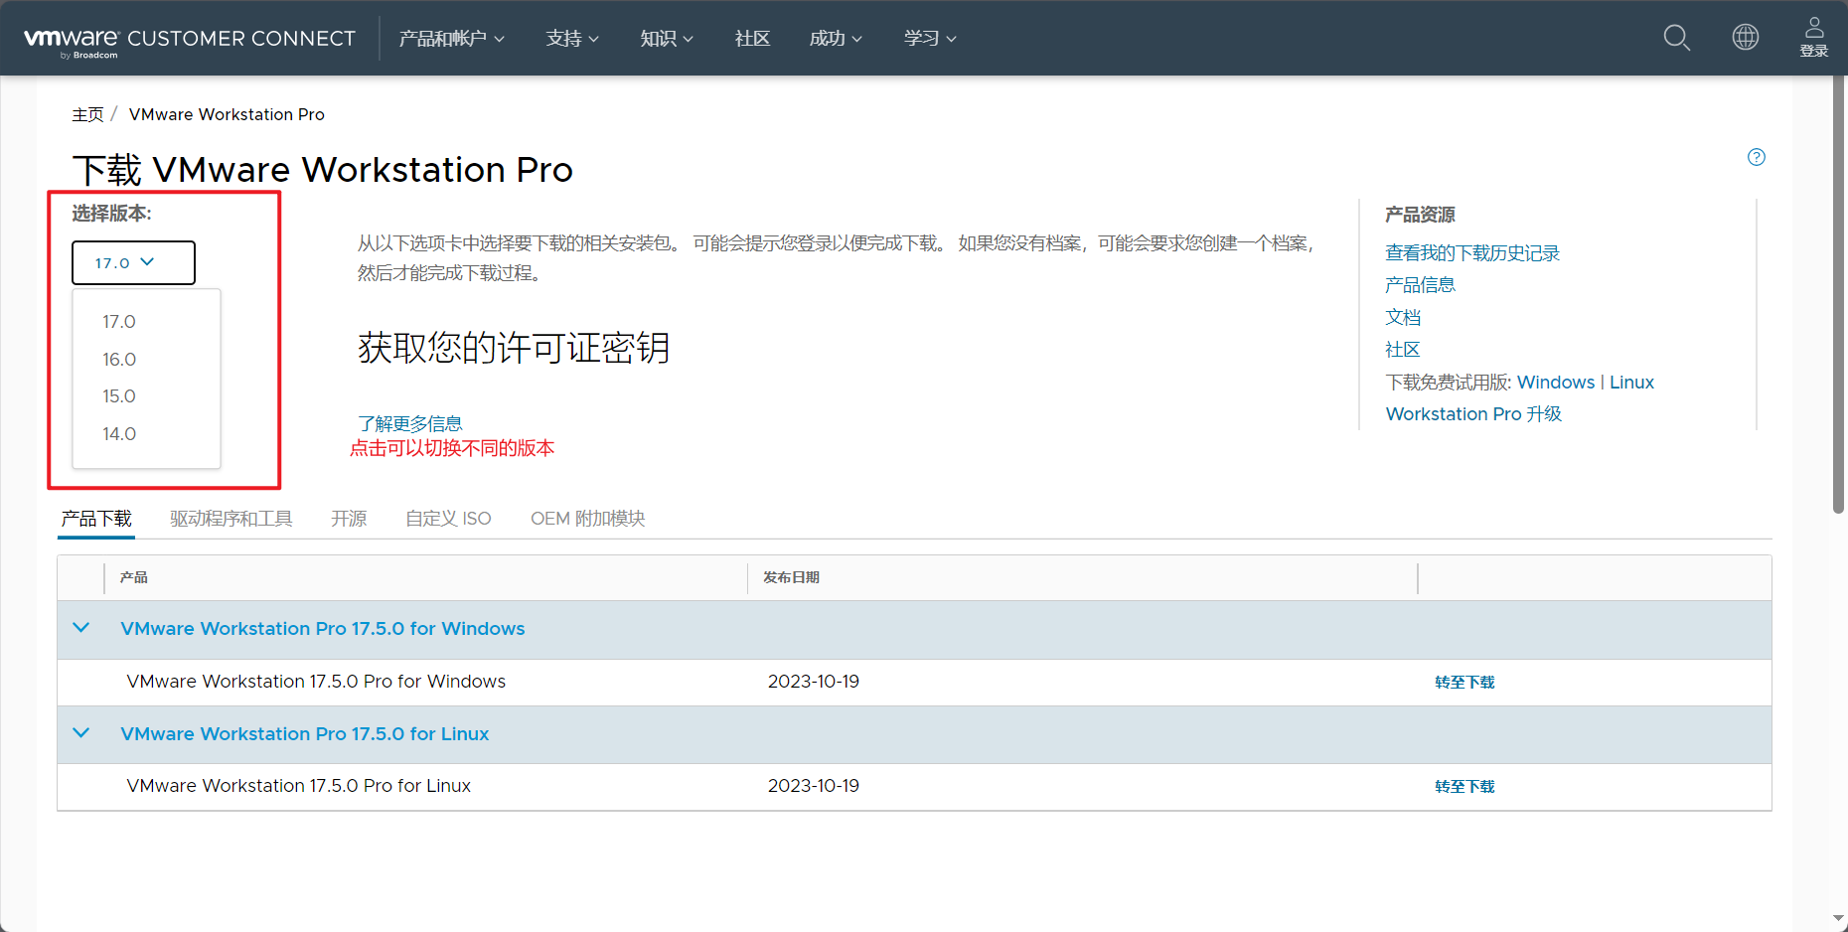
Task: Select the 产品下载 tab
Action: pos(96,519)
